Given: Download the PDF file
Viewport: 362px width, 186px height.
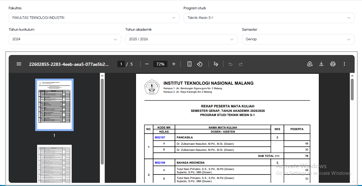Looking at the screenshot, I should 321,64.
